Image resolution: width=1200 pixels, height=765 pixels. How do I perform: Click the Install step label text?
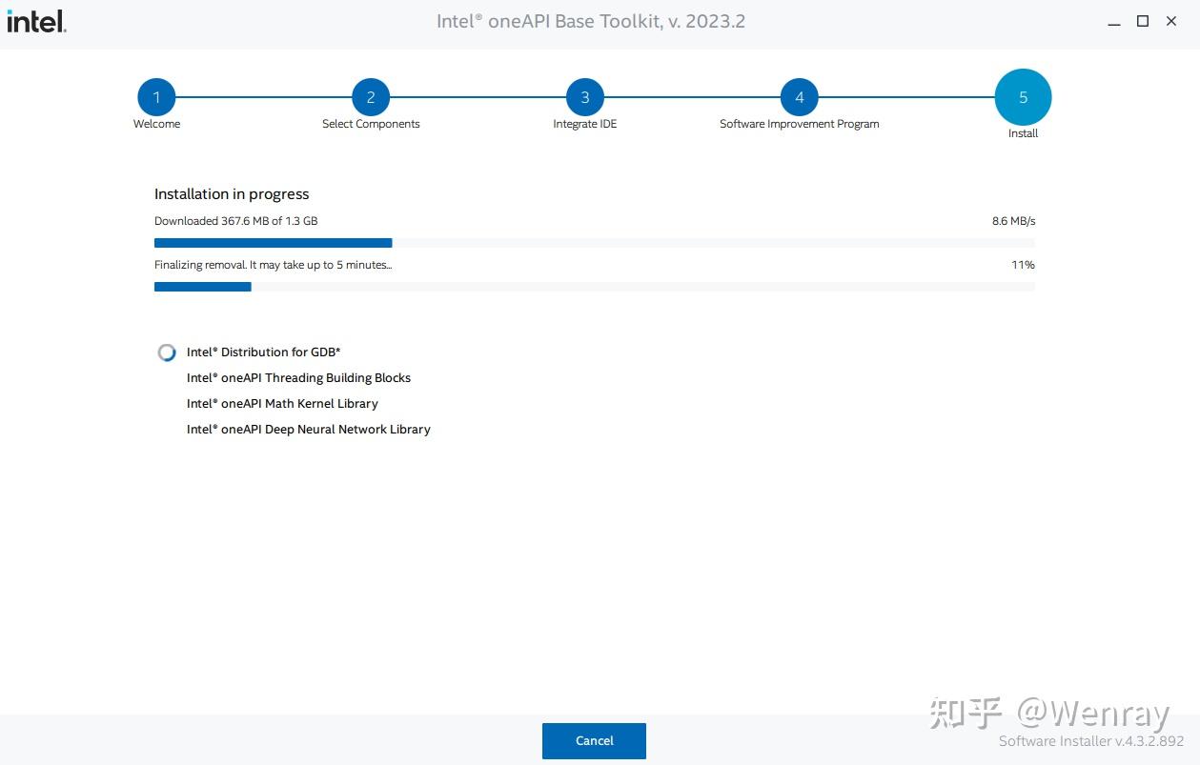pos(1022,133)
